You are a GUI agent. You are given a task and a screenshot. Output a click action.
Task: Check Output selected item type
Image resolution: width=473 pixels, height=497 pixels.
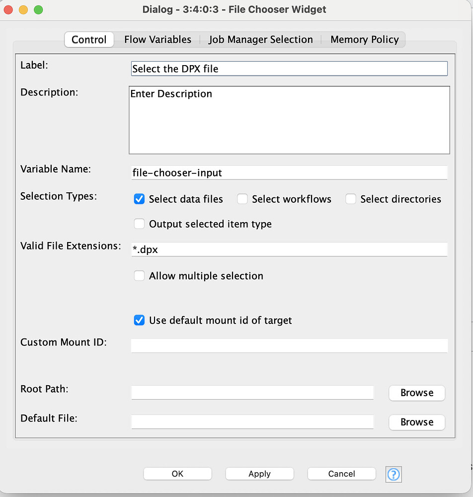tap(139, 224)
